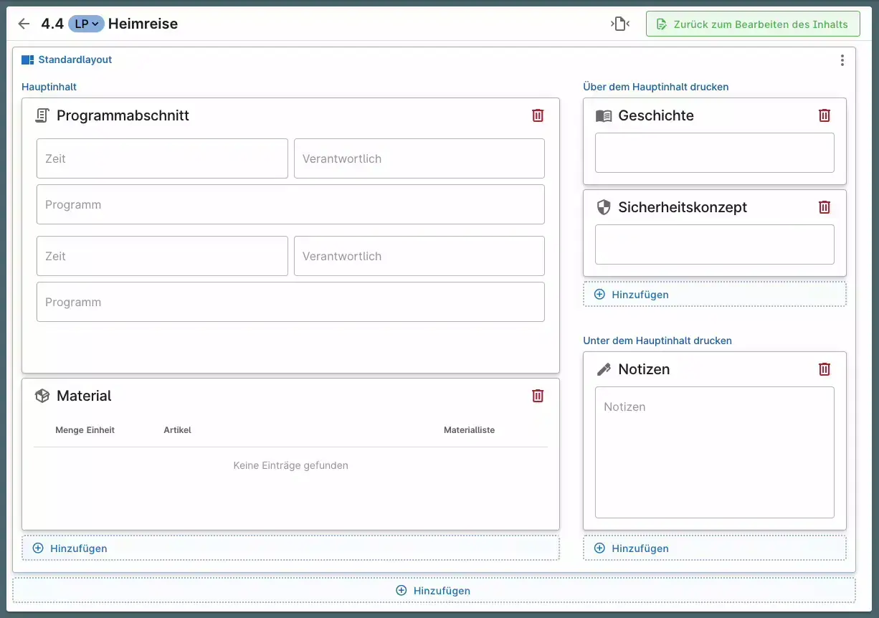Delete the Programmabschnitt block via trash icon

(x=538, y=115)
